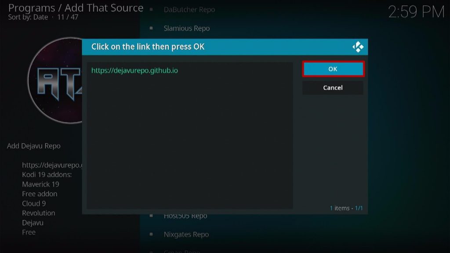Click the Add That Source logo thumbnail
Image resolution: width=450 pixels, height=253 pixels.
(55, 80)
